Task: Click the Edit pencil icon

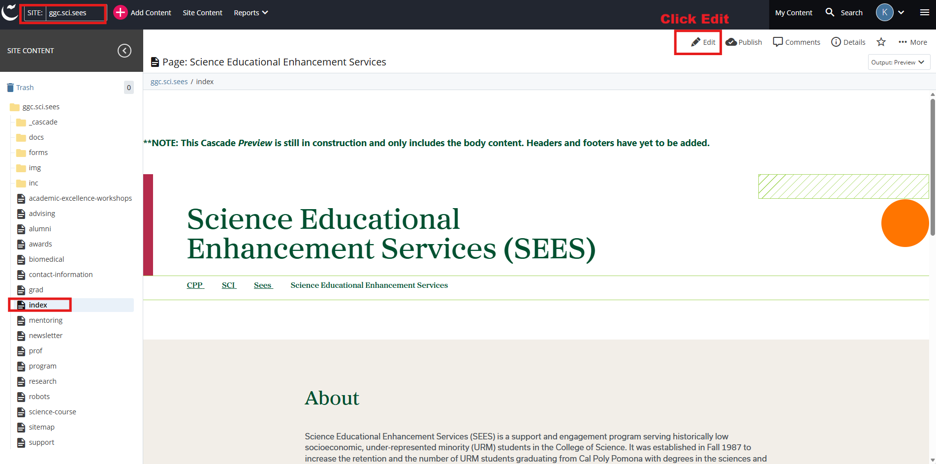Action: [695, 42]
